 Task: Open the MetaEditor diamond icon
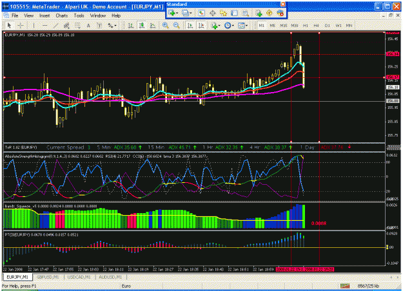[269, 13]
